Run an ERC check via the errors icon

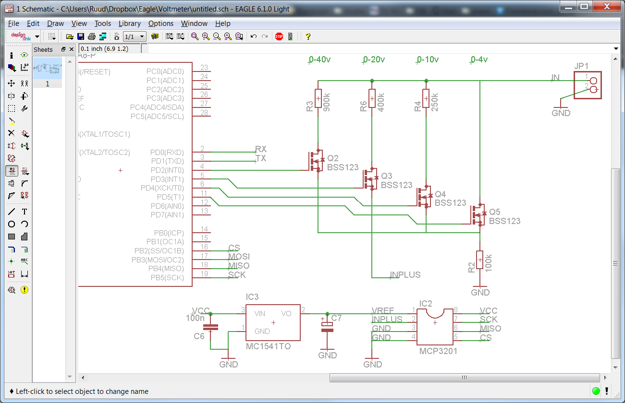pos(25,289)
